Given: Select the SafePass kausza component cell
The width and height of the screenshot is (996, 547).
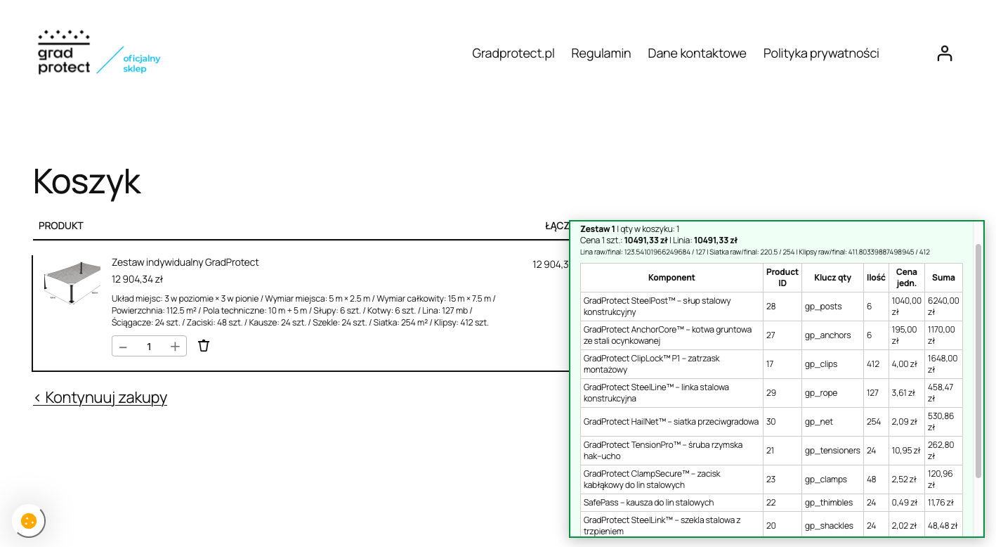Looking at the screenshot, I should point(671,503).
